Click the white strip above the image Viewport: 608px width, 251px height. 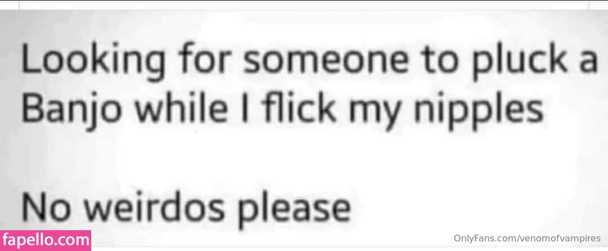point(304,5)
